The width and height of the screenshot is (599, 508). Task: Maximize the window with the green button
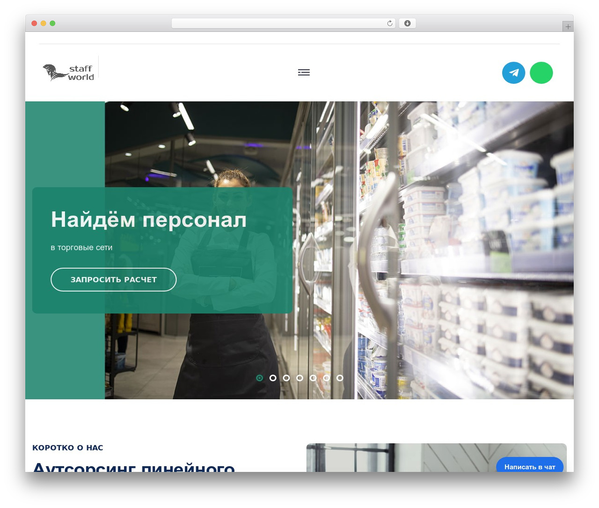click(x=52, y=23)
